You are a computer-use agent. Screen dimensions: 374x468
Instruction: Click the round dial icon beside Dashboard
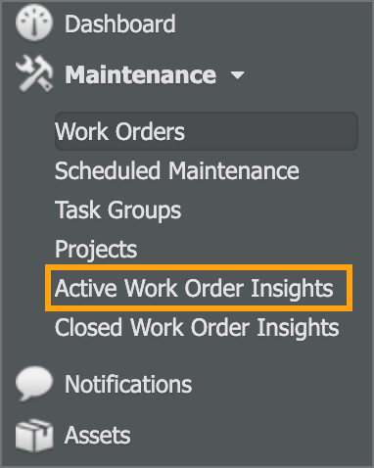34,23
